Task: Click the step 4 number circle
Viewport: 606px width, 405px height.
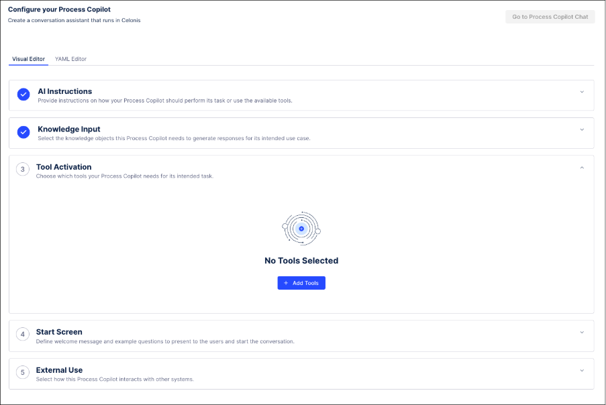Action: pyautogui.click(x=23, y=335)
